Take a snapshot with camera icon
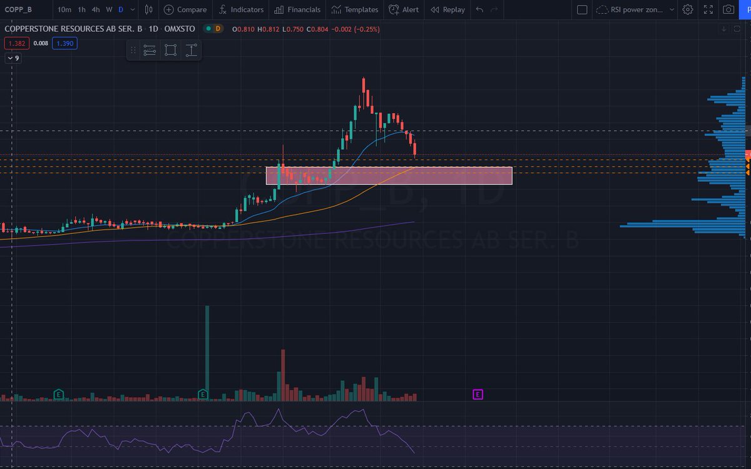Image resolution: width=751 pixels, height=469 pixels. coord(728,9)
